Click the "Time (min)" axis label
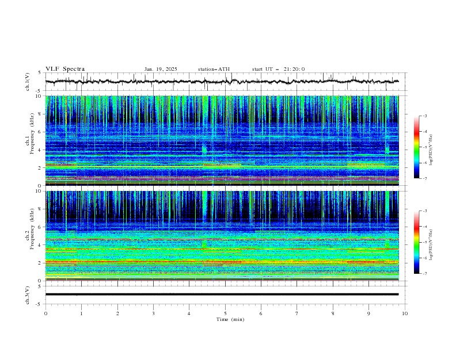Image resolution: width=456 pixels, height=352 pixels. click(230, 319)
